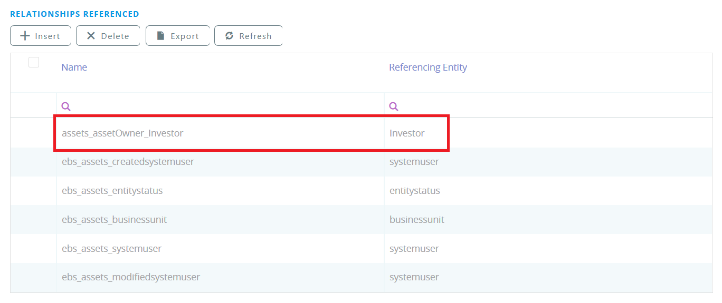This screenshot has height=303, width=722.
Task: Click the document icon on Export button
Action: (161, 36)
